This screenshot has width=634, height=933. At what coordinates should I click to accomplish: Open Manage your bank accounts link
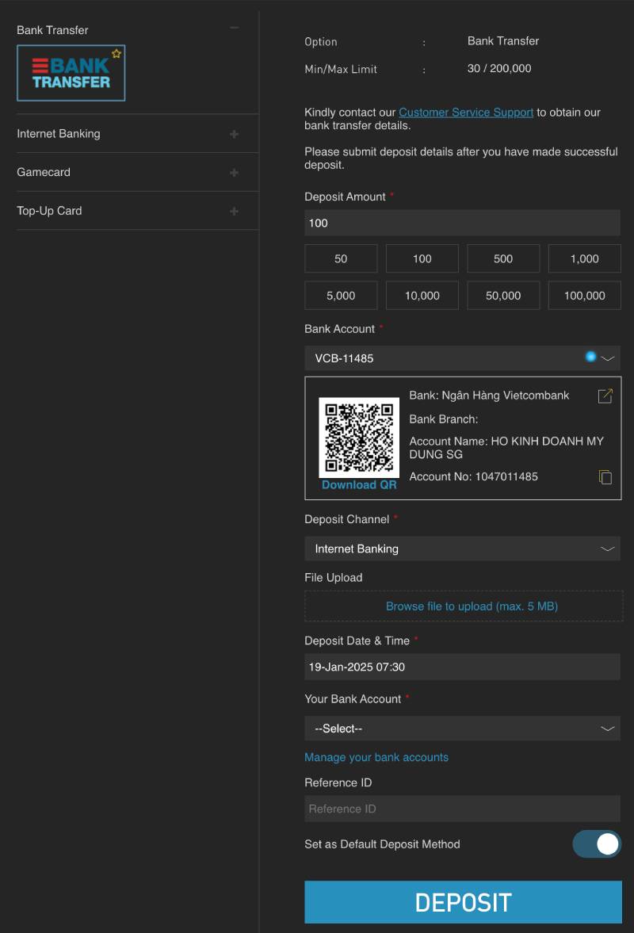376,758
